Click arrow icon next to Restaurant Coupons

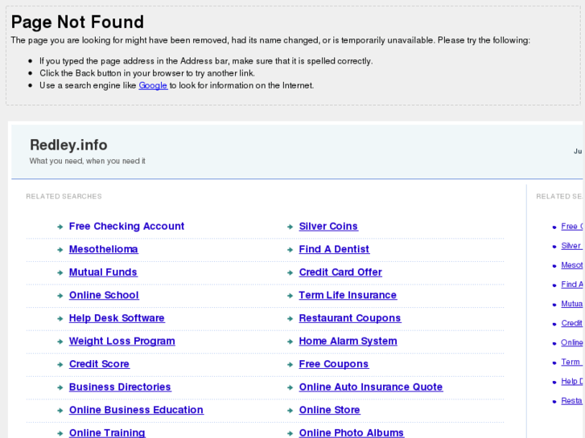[290, 319]
